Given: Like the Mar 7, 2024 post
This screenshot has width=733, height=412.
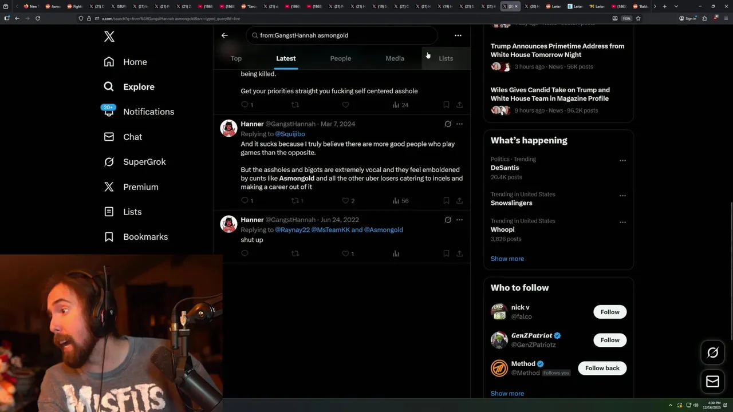Looking at the screenshot, I should tap(348, 201).
